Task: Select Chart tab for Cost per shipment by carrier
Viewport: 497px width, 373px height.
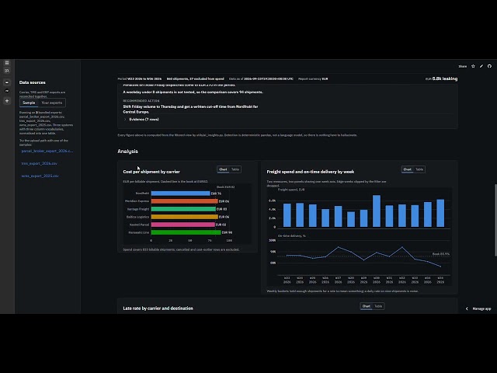Action: (223, 169)
